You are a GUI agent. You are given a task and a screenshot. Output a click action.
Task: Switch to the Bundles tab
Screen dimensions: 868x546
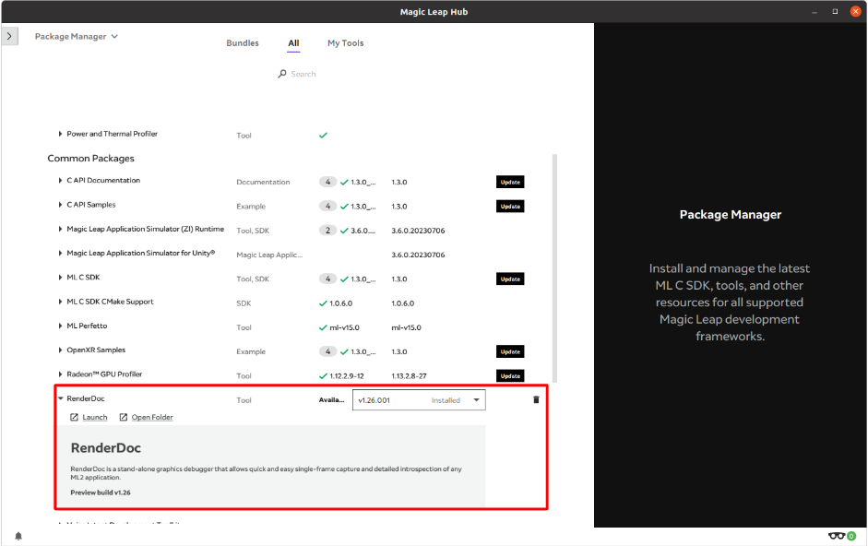click(242, 42)
